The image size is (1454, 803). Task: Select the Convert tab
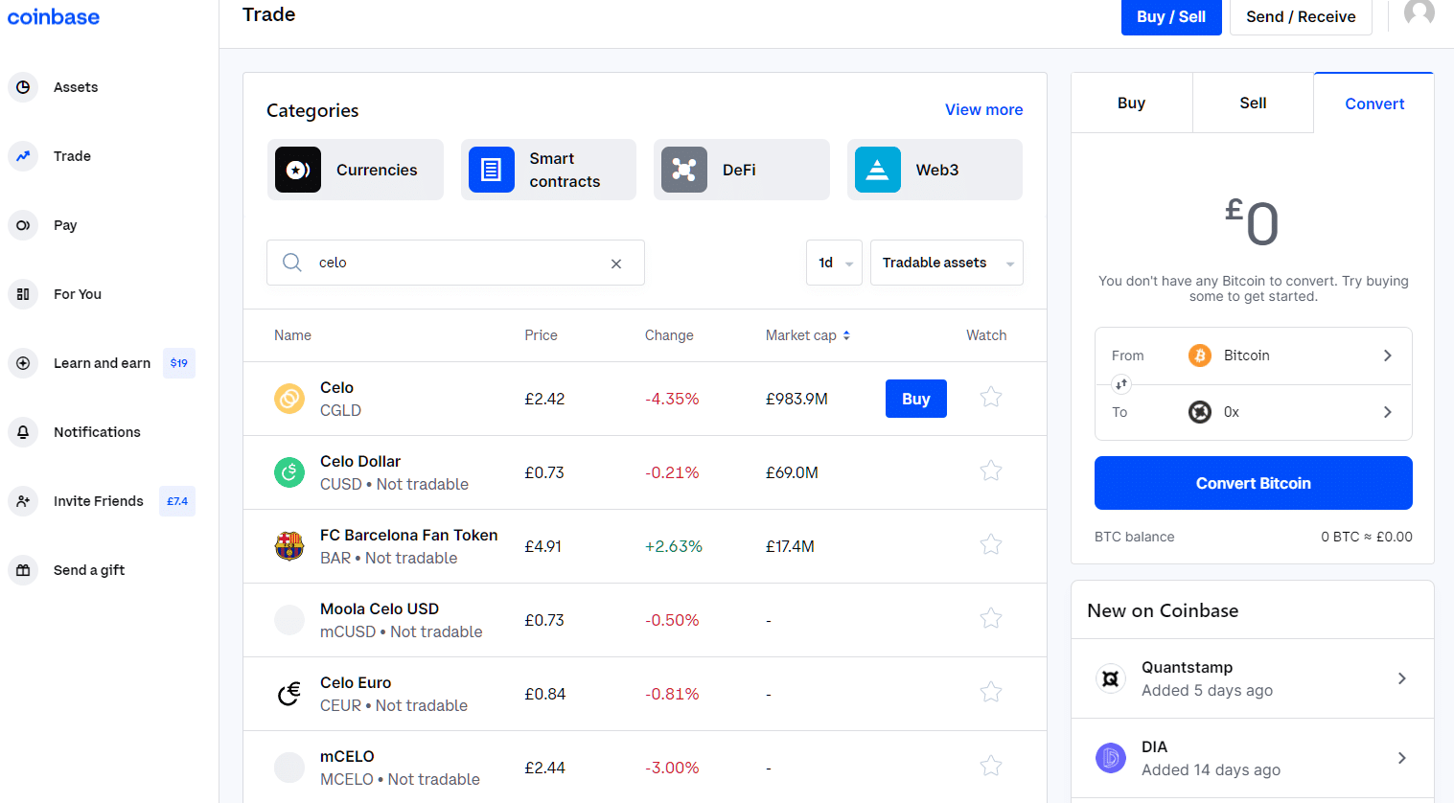click(1374, 103)
